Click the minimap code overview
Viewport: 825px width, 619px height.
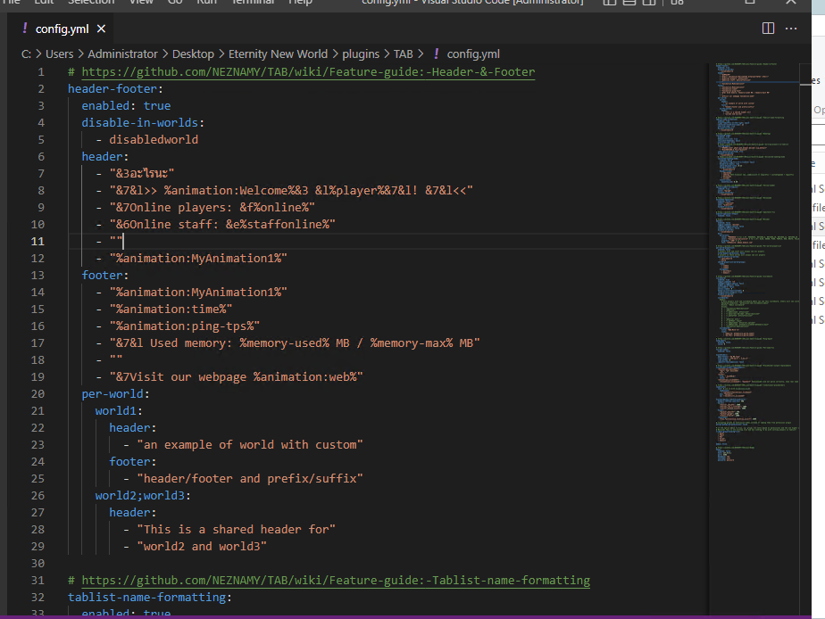(x=756, y=263)
